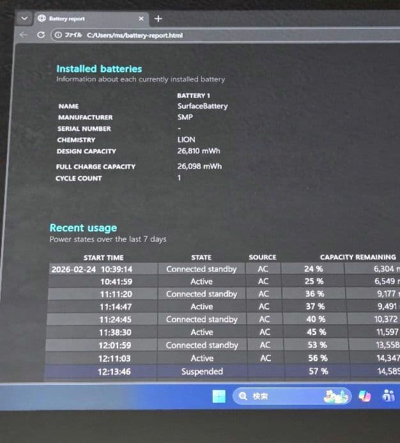Click the taskbar search box

pos(292,396)
